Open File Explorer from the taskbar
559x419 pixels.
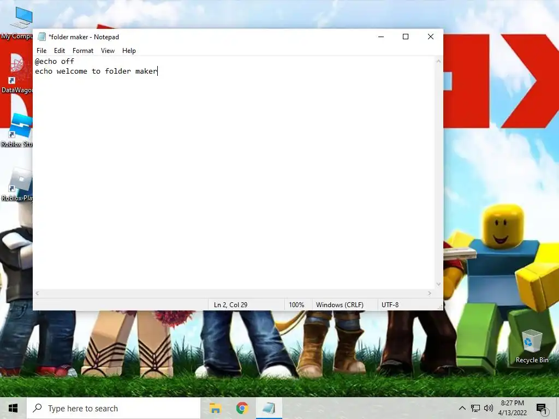215,408
